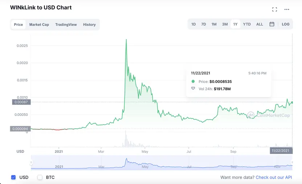Toggle LOG scale on the chart
Screen dimensions: 302x184
tap(286, 24)
